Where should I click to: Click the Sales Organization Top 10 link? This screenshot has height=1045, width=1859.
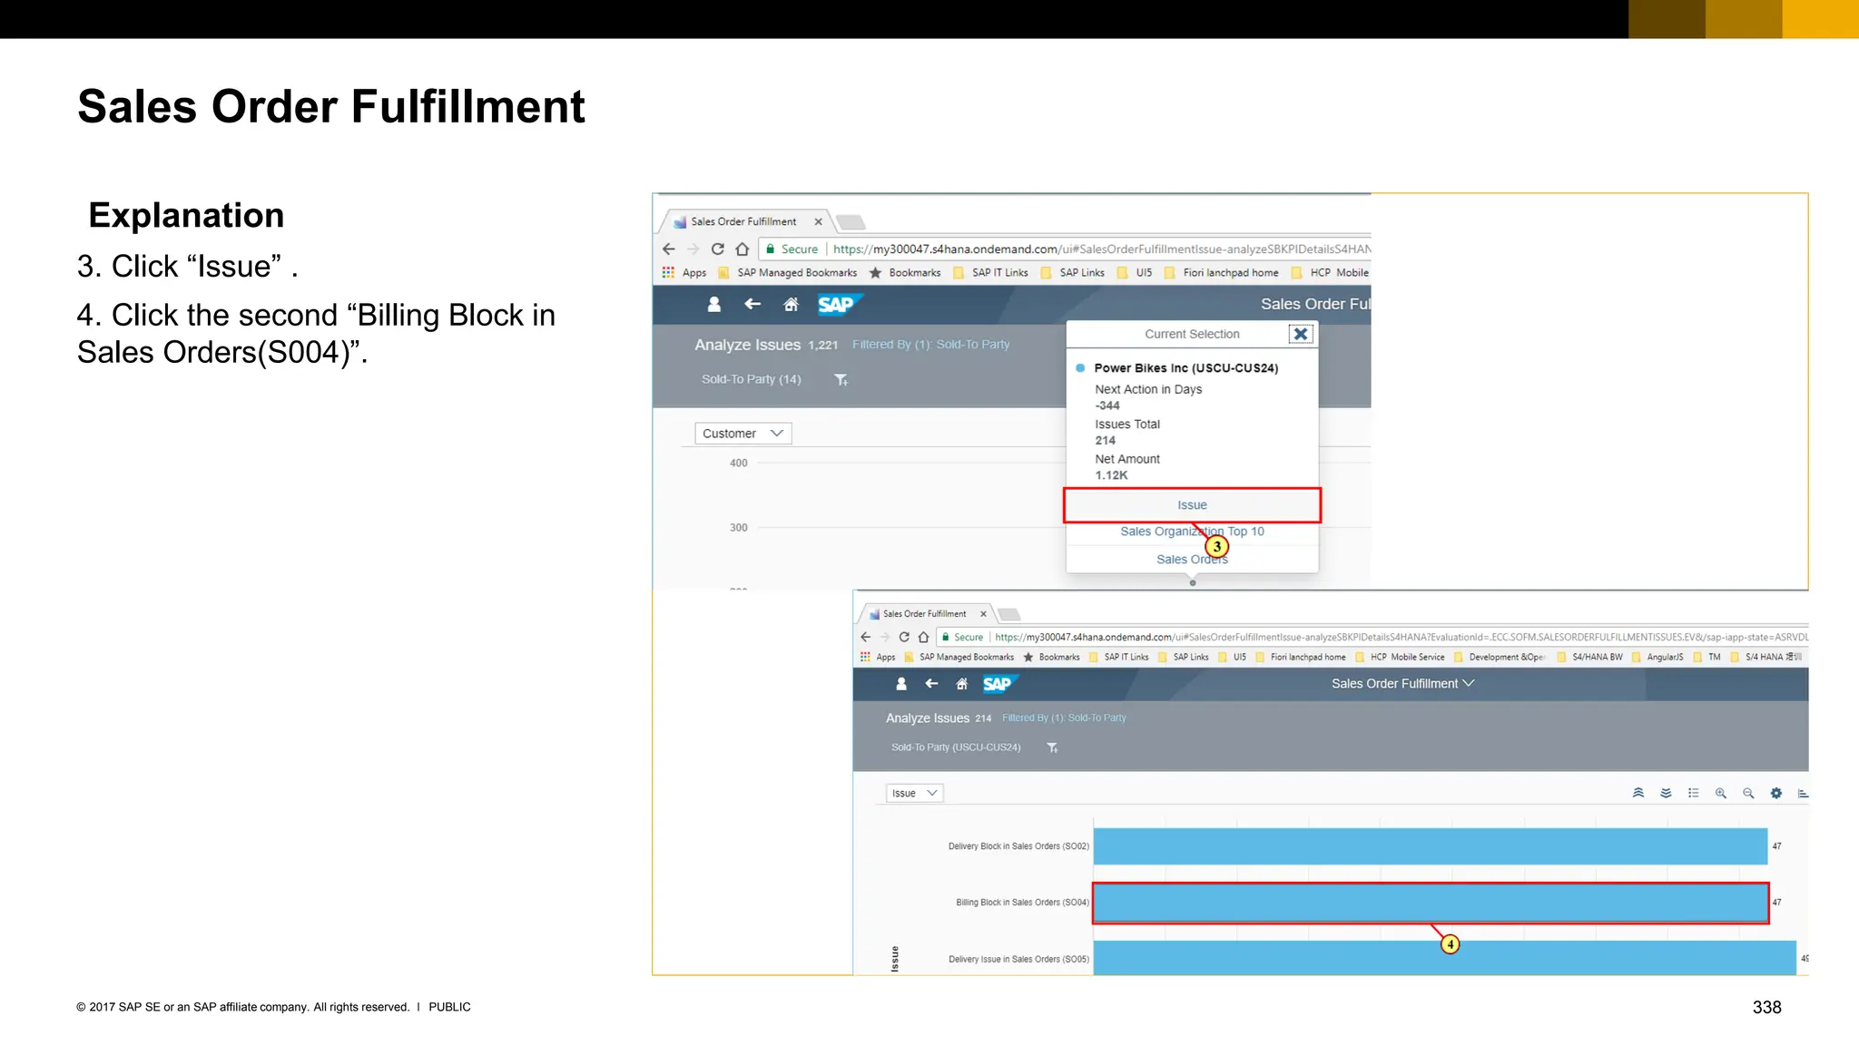(1192, 532)
